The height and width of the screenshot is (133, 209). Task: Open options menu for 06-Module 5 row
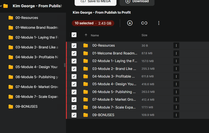(176, 92)
